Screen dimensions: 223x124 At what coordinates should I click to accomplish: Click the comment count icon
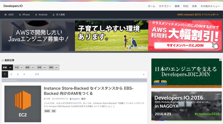(x=82, y=99)
